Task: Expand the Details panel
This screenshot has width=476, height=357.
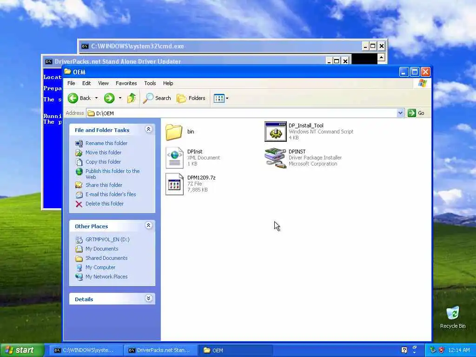Action: 148,298
